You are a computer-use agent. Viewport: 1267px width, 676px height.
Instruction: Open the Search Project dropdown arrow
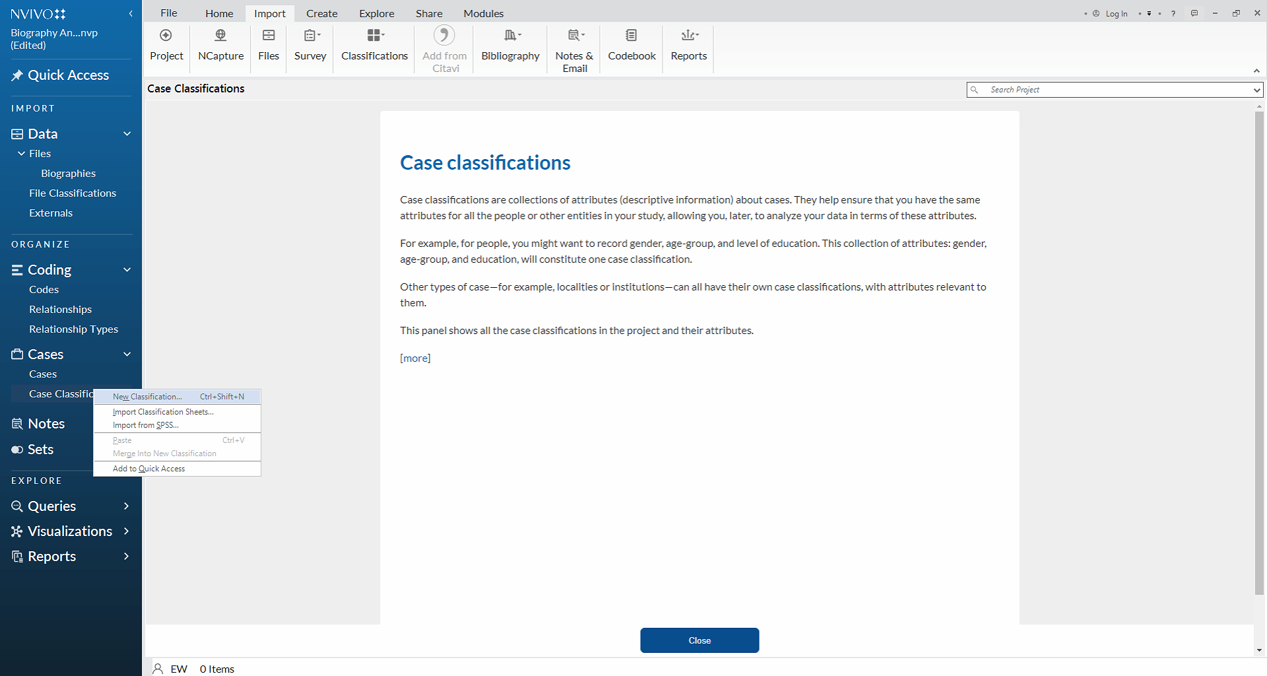(1256, 90)
